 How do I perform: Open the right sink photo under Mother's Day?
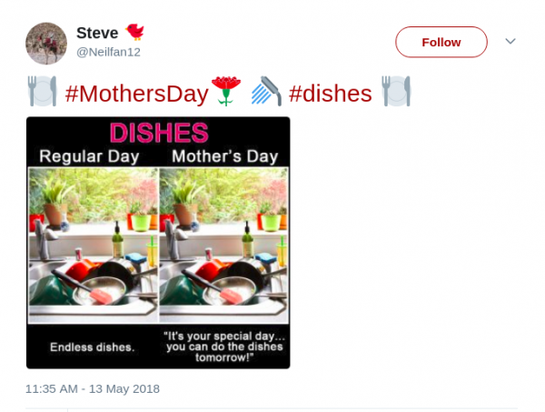pyautogui.click(x=223, y=244)
